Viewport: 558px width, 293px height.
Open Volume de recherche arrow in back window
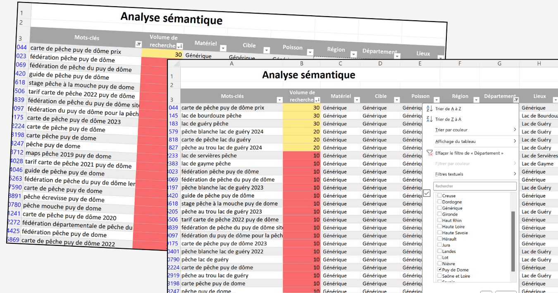[179, 46]
